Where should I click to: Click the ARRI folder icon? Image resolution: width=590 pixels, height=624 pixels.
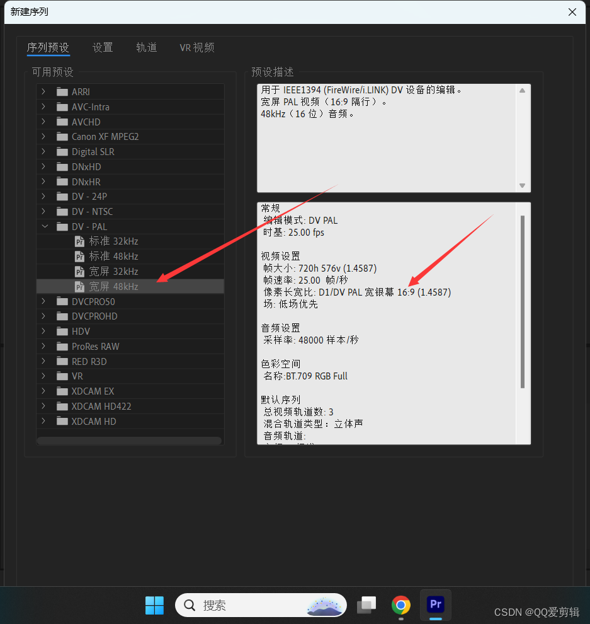(x=62, y=92)
